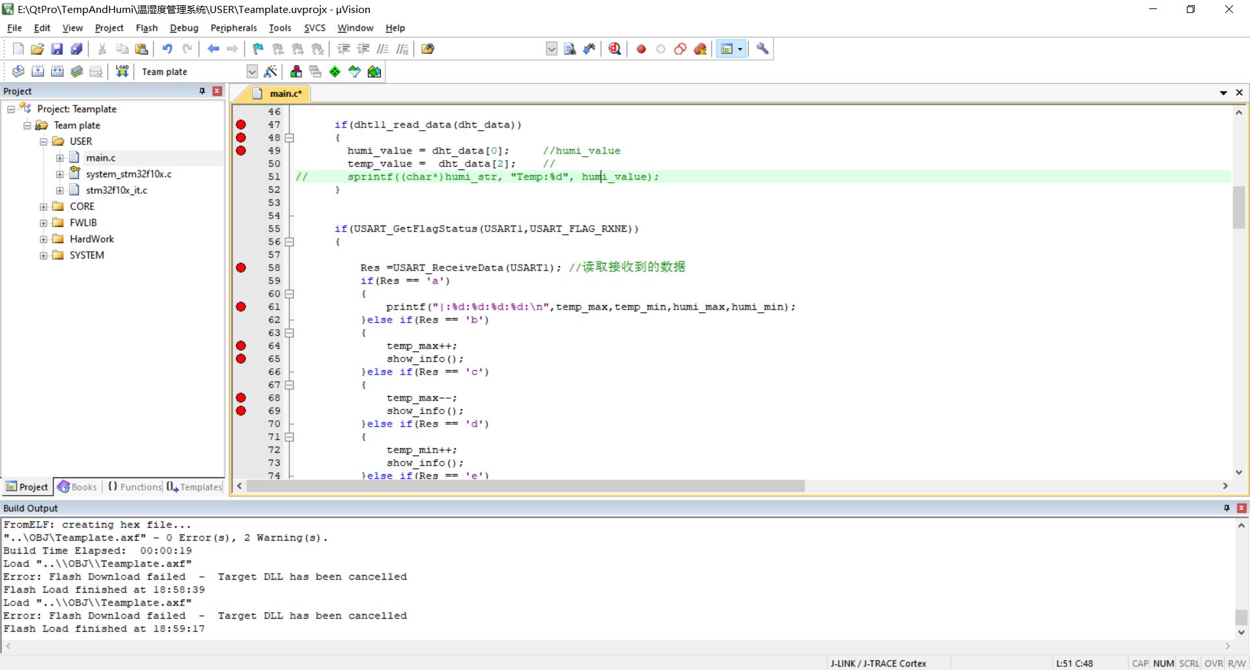Screen dimensions: 1250x670
Task: Open the SVCS menu
Action: point(314,28)
